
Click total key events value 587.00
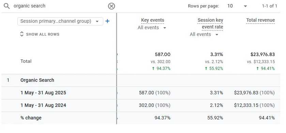(x=163, y=54)
